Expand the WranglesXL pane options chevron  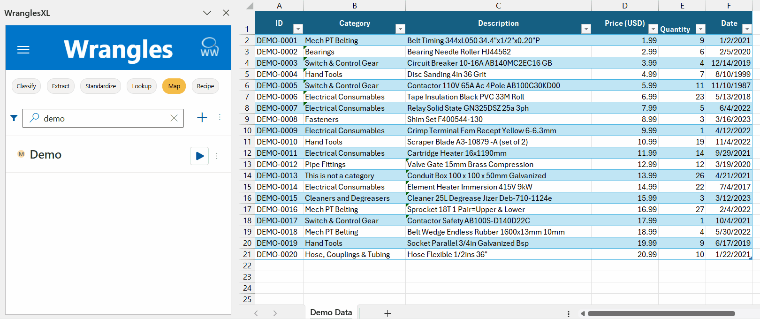[x=207, y=13]
